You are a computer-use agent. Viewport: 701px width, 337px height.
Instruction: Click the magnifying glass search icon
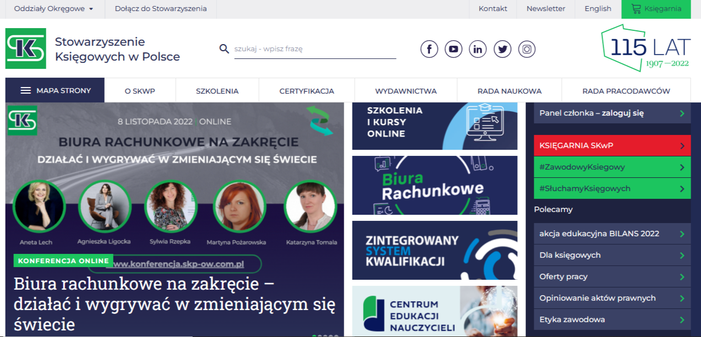224,49
